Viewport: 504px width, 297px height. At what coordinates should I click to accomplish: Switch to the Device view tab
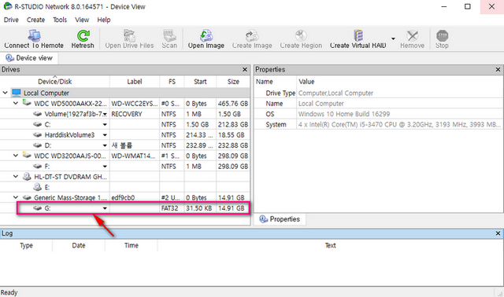click(29, 58)
